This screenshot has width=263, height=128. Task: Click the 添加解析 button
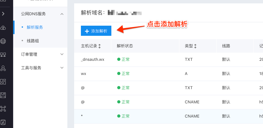tap(96, 31)
